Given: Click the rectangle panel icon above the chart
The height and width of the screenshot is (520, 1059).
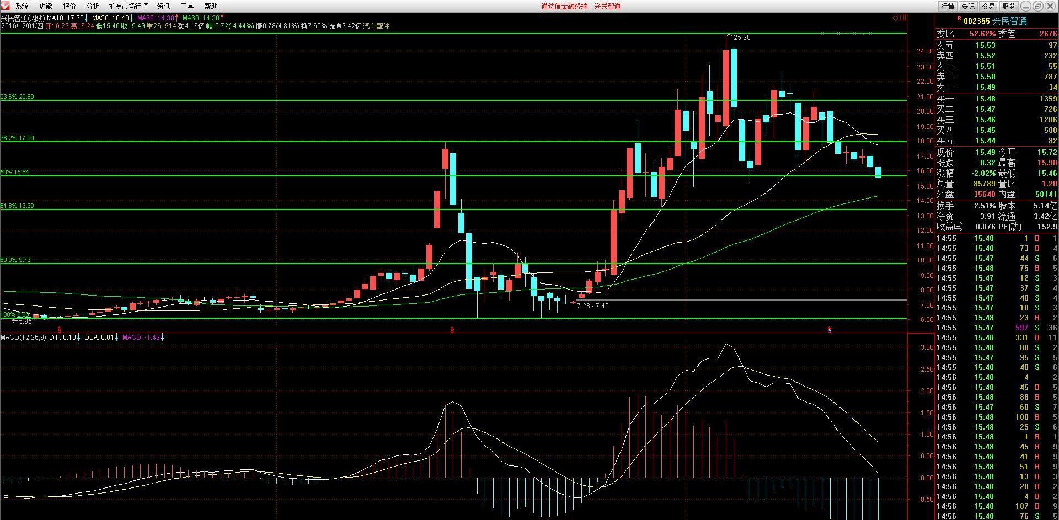Looking at the screenshot, I should click(903, 18).
